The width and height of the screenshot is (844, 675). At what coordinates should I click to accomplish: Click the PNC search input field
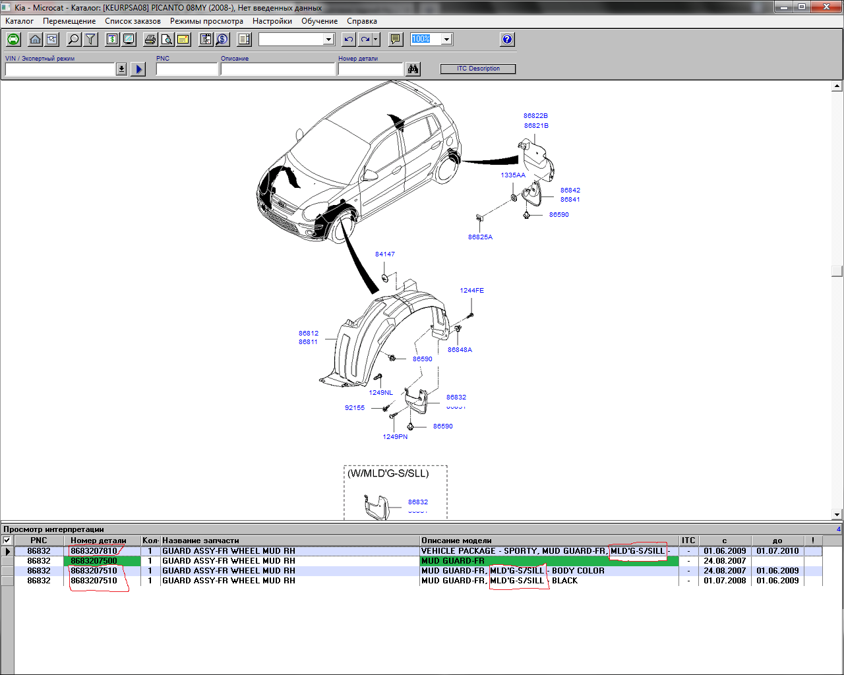(187, 69)
